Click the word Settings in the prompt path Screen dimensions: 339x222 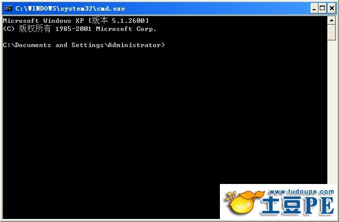coord(88,45)
